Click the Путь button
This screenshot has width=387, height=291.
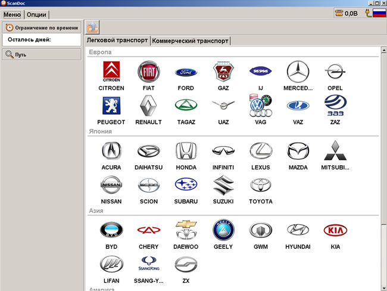[x=41, y=54]
